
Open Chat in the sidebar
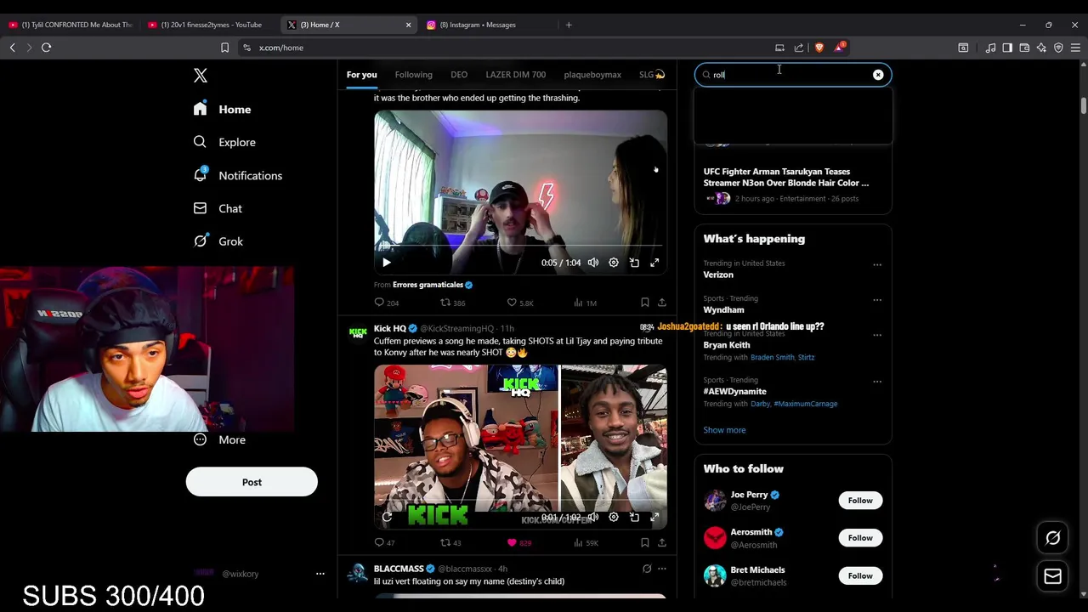tap(217, 208)
